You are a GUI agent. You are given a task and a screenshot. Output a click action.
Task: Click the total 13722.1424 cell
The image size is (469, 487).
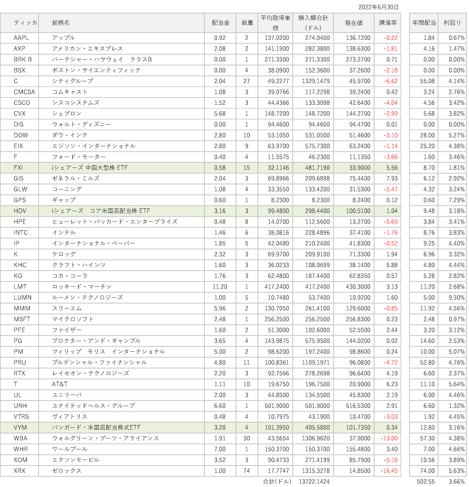[314, 482]
